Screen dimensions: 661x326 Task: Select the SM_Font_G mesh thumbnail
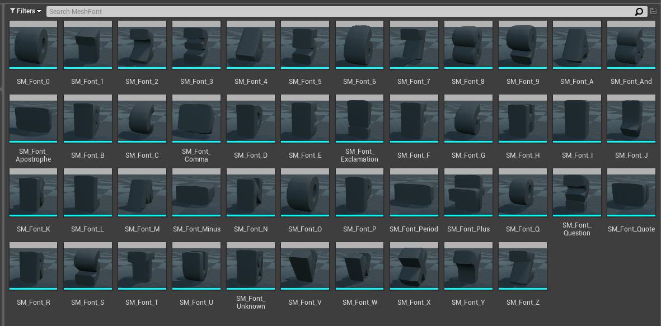[468, 119]
